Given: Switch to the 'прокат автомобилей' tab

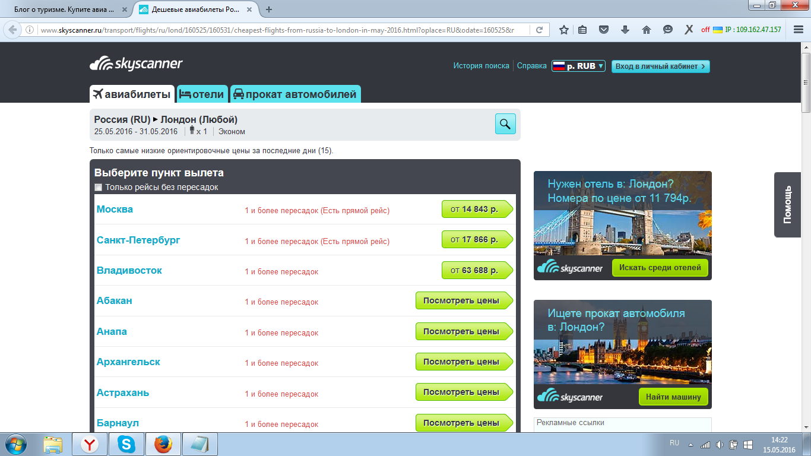Looking at the screenshot, I should 295,94.
